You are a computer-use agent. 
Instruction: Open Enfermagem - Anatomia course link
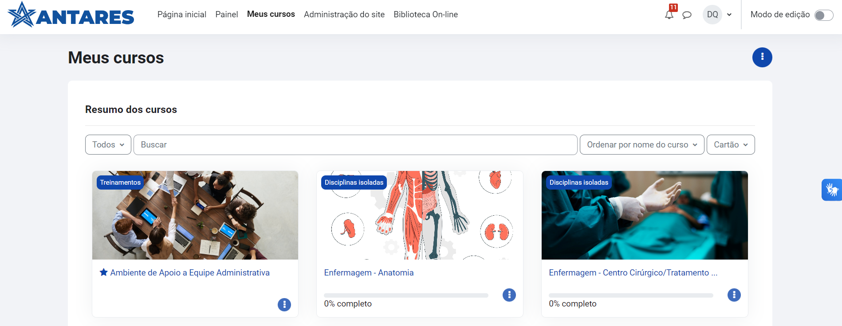tap(369, 272)
